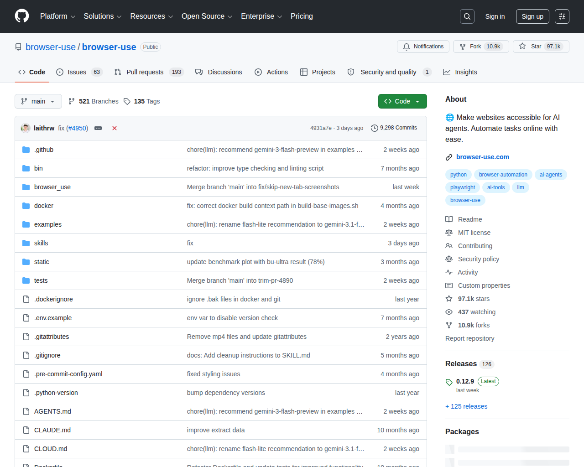The height and width of the screenshot is (467, 584).
Task: Switch to the Insights tab
Action: pos(460,72)
